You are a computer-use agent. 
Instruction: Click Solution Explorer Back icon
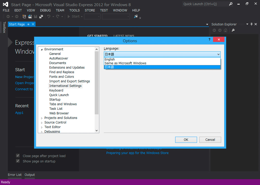214,30
